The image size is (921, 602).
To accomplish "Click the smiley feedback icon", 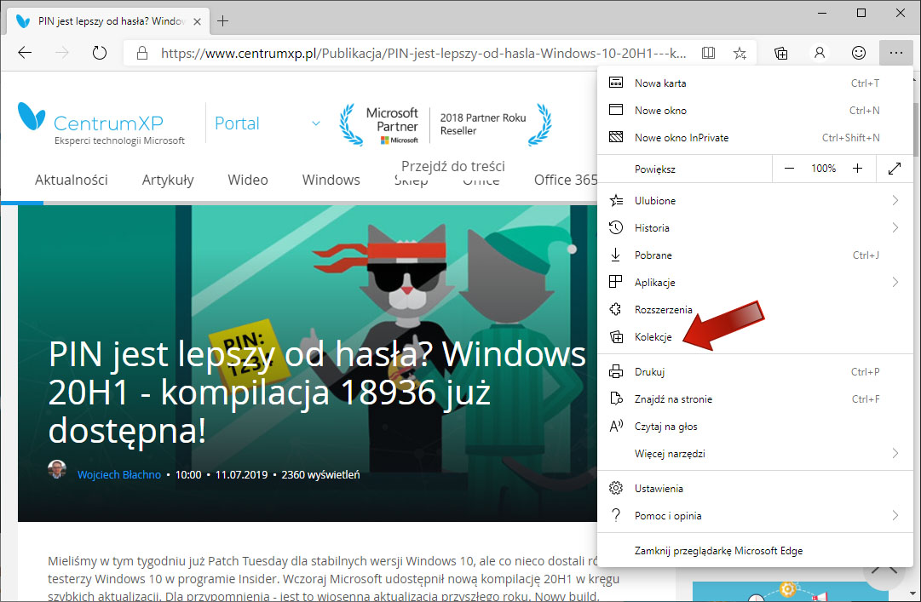I will (x=858, y=53).
